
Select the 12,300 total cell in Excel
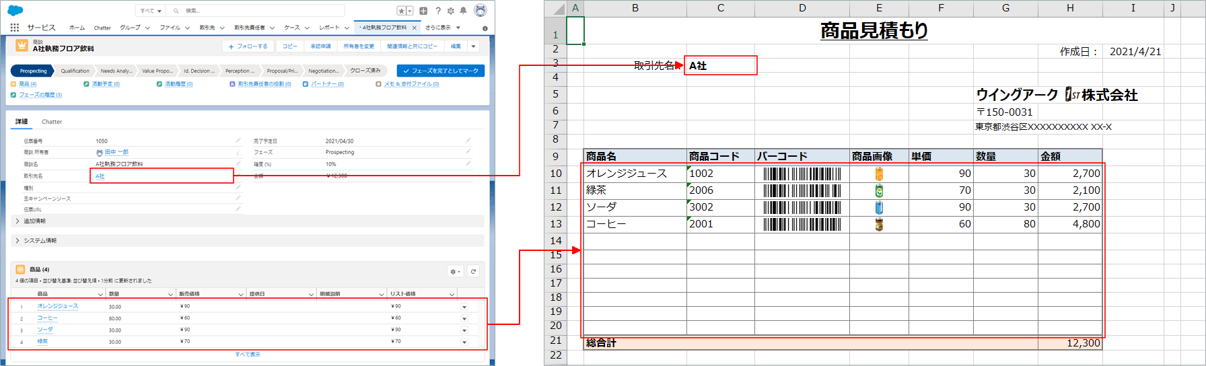pyautogui.click(x=1070, y=343)
